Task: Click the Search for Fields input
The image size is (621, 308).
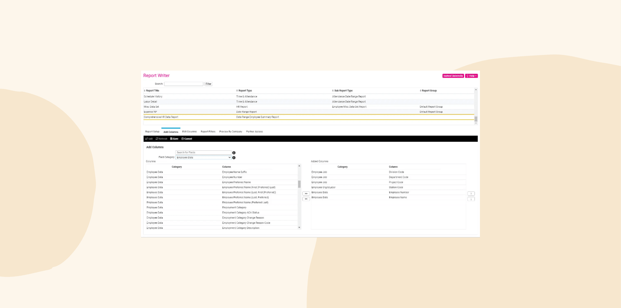Action: pyautogui.click(x=203, y=153)
